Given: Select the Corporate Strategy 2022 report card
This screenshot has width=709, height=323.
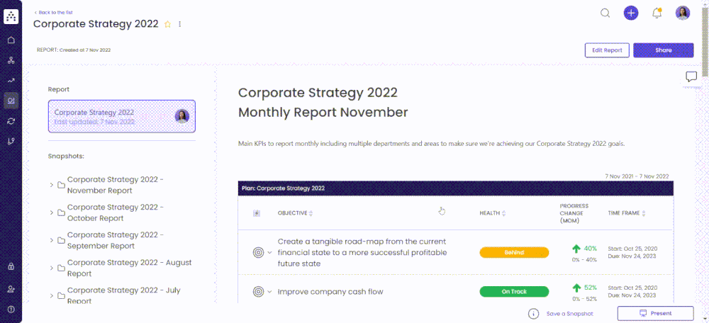Looking at the screenshot, I should click(x=122, y=116).
